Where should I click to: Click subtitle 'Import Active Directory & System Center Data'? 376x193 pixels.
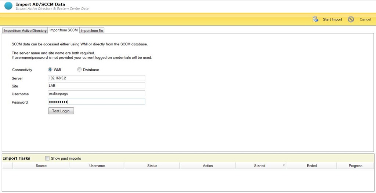pyautogui.click(x=52, y=9)
